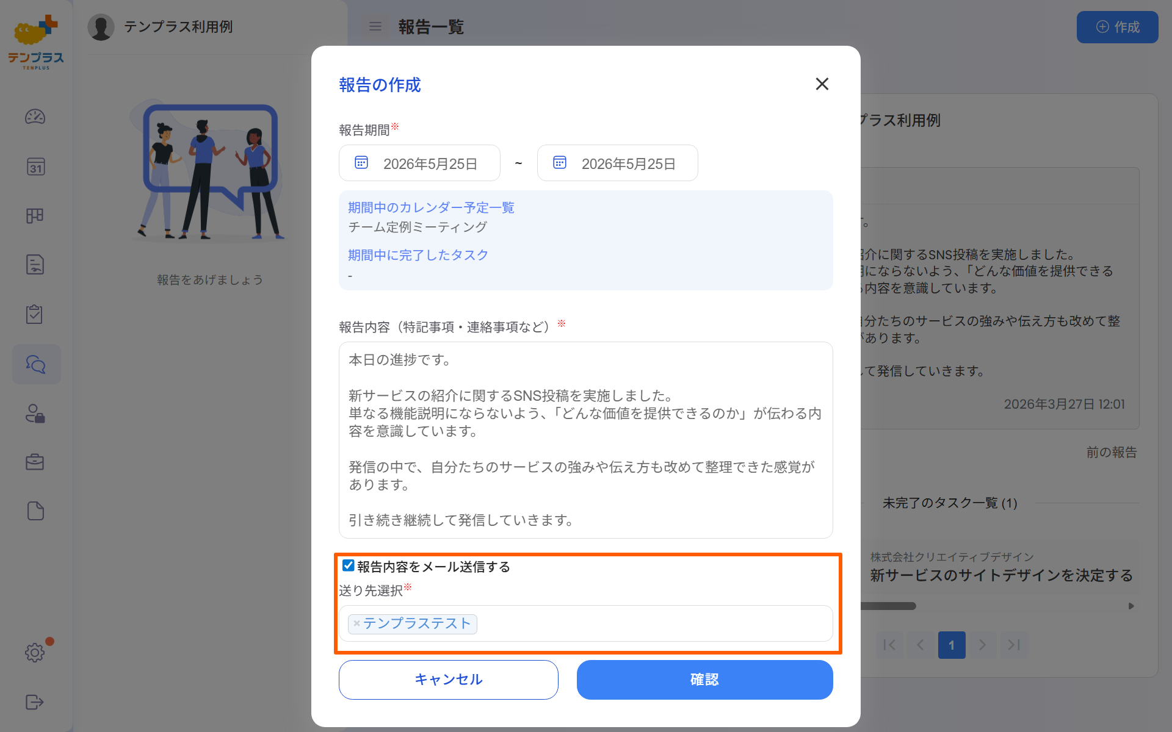
Task: Click the 2026年3月27日 12:01 timestamp
Action: pyautogui.click(x=1064, y=404)
